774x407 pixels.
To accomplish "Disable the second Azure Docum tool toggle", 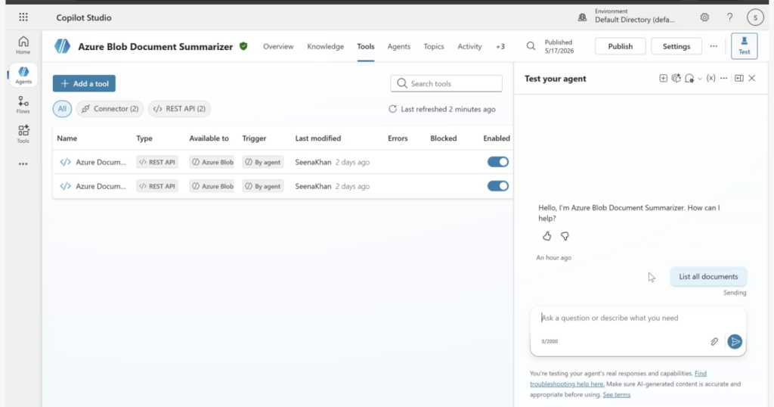I will 497,186.
